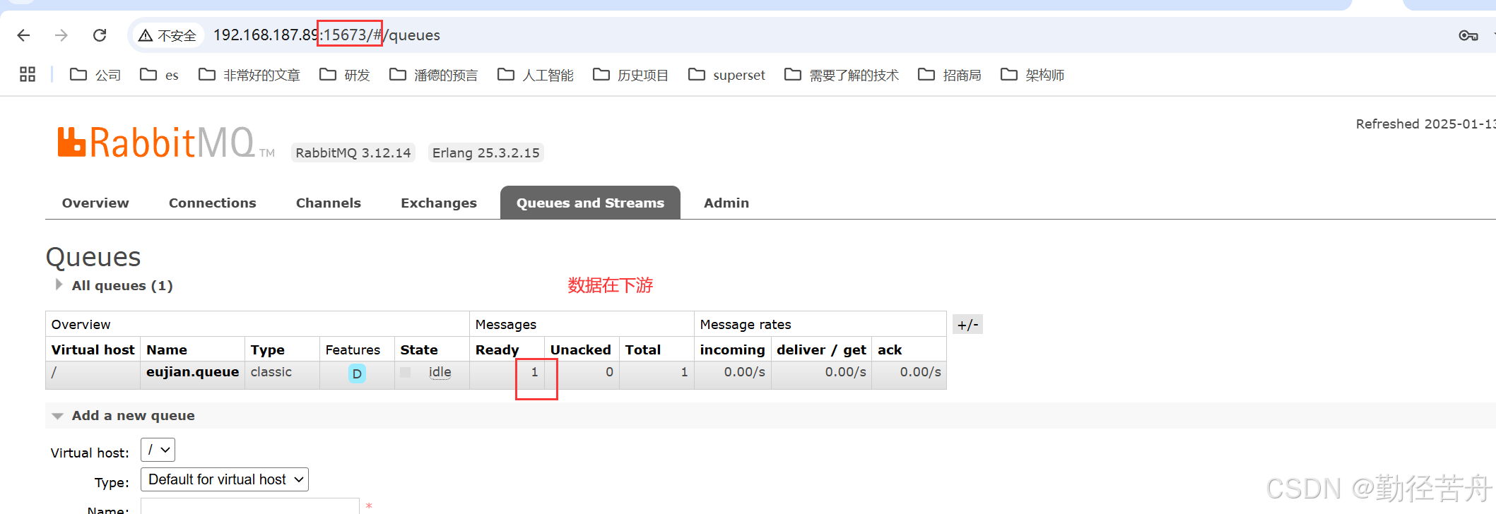Switch to the Connections tab
The height and width of the screenshot is (514, 1496).
click(213, 203)
